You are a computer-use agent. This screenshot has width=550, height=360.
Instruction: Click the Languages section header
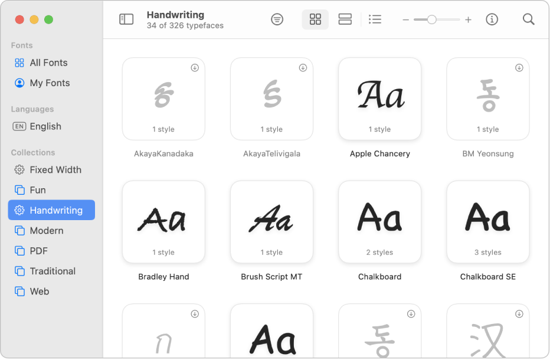[x=32, y=109]
